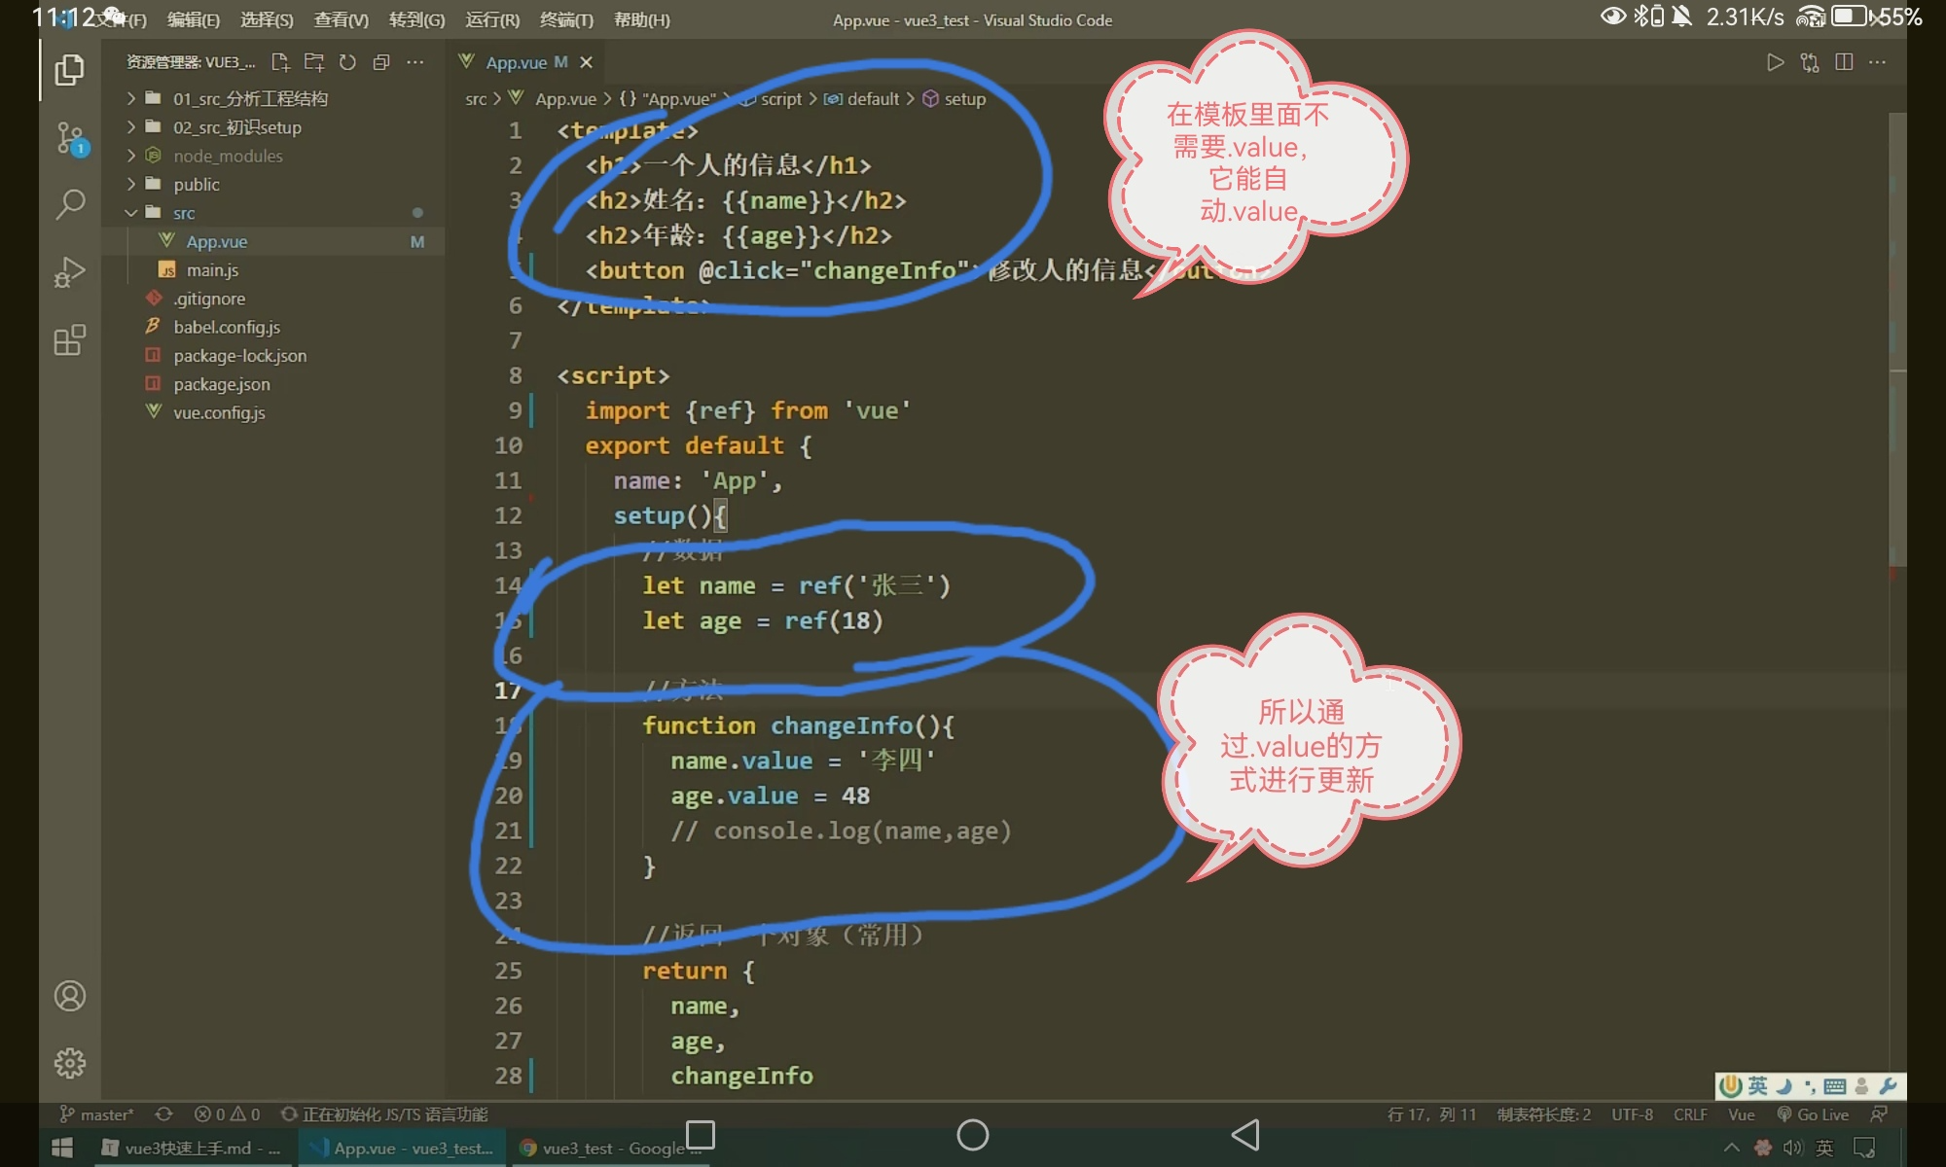The image size is (1946, 1167).
Task: Open the 终端(T) menu
Action: click(x=566, y=19)
